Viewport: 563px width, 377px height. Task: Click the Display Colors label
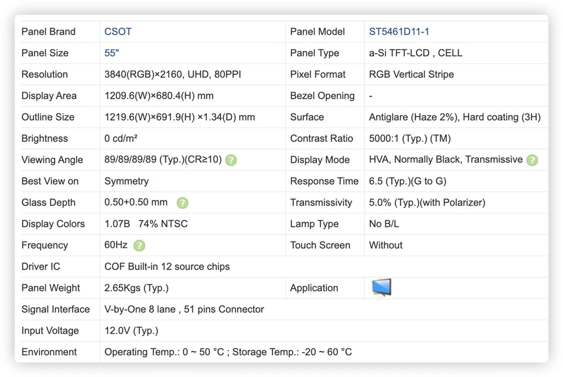[53, 224]
